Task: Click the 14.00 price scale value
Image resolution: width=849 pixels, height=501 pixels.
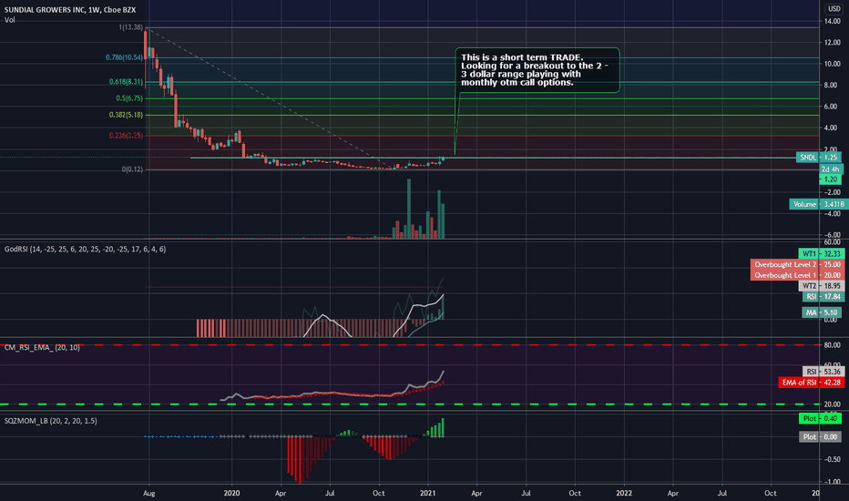Action: 833,21
